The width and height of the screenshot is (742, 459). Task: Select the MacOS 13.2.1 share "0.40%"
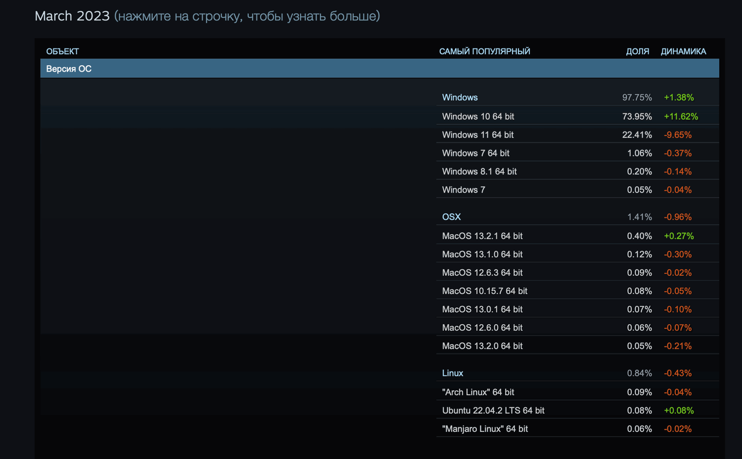640,236
